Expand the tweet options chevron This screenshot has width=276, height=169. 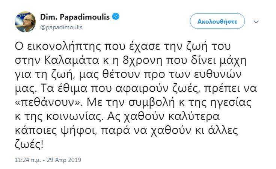(x=256, y=22)
